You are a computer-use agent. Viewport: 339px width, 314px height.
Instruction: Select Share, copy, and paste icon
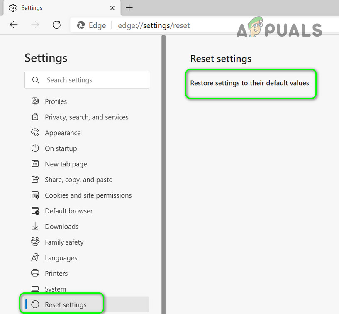coord(35,179)
